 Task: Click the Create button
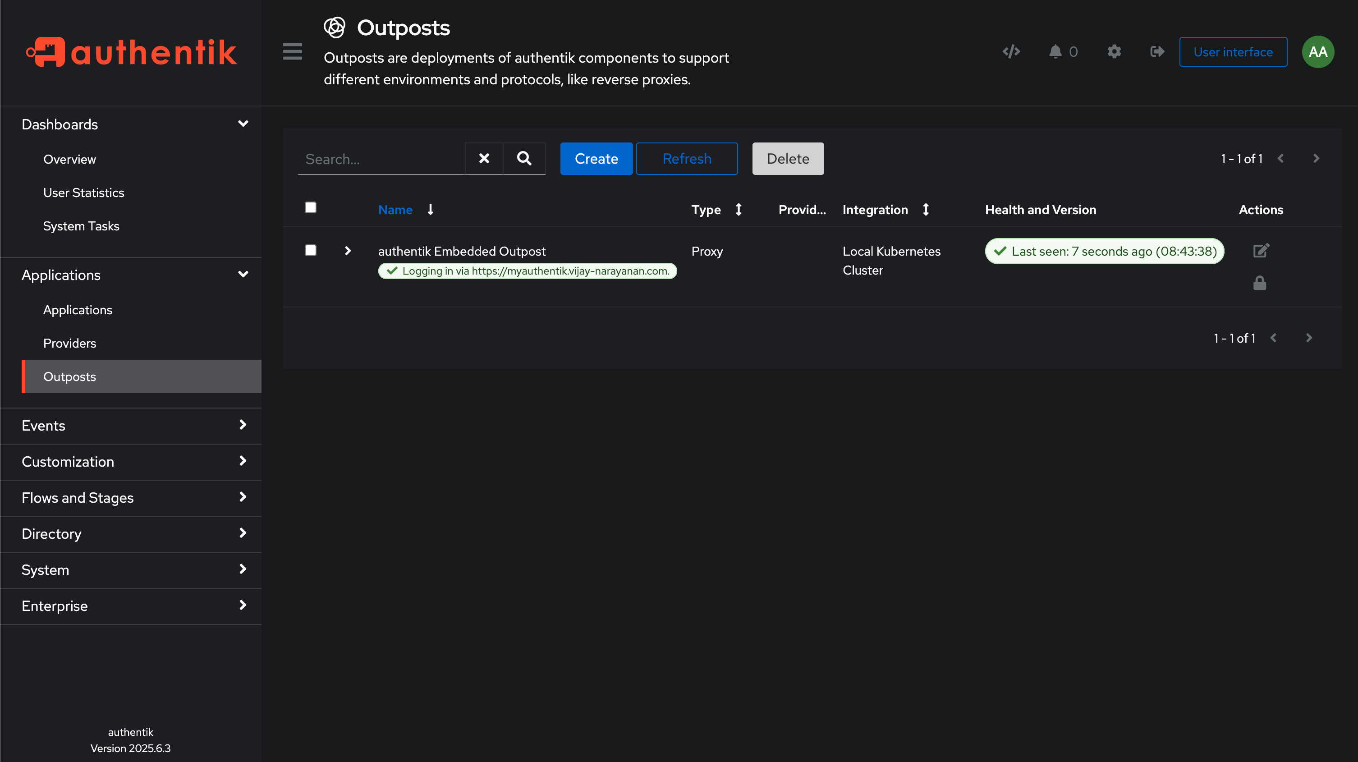click(596, 158)
